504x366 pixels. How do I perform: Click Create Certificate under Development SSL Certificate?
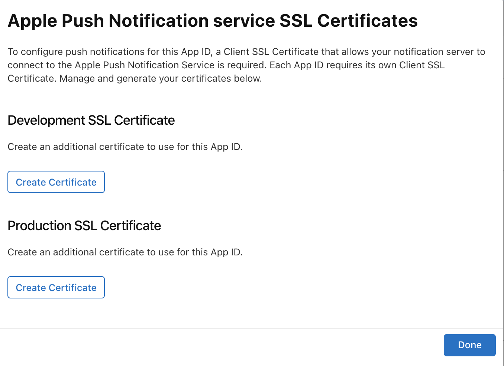[x=56, y=182]
